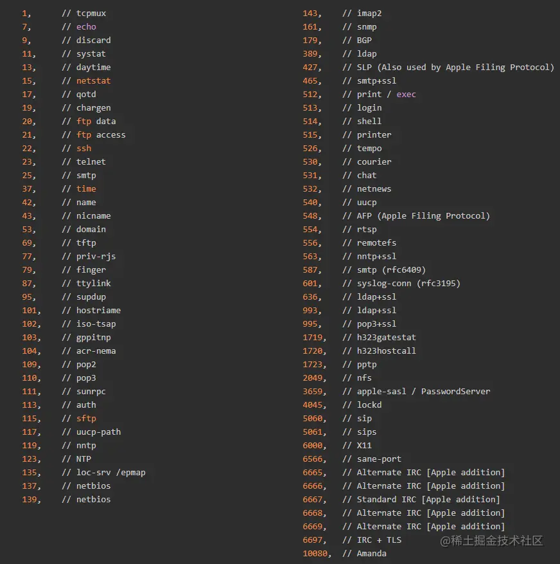Click the 'lockd' comment
Image resolution: width=560 pixels, height=564 pixels.
click(369, 405)
